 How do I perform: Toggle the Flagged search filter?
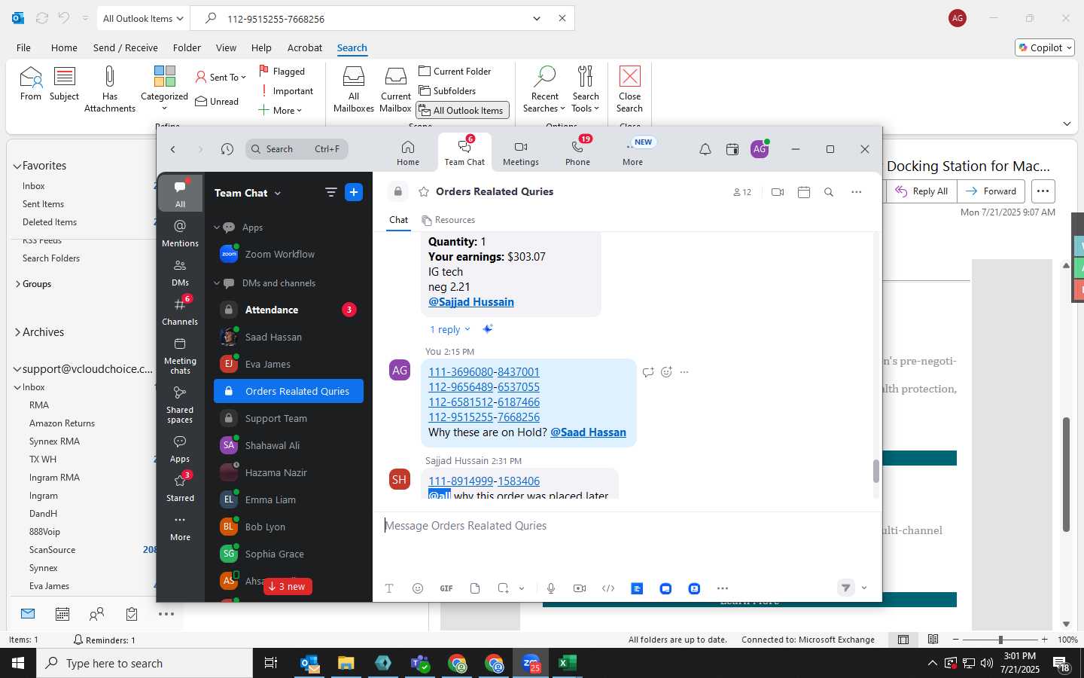(282, 72)
